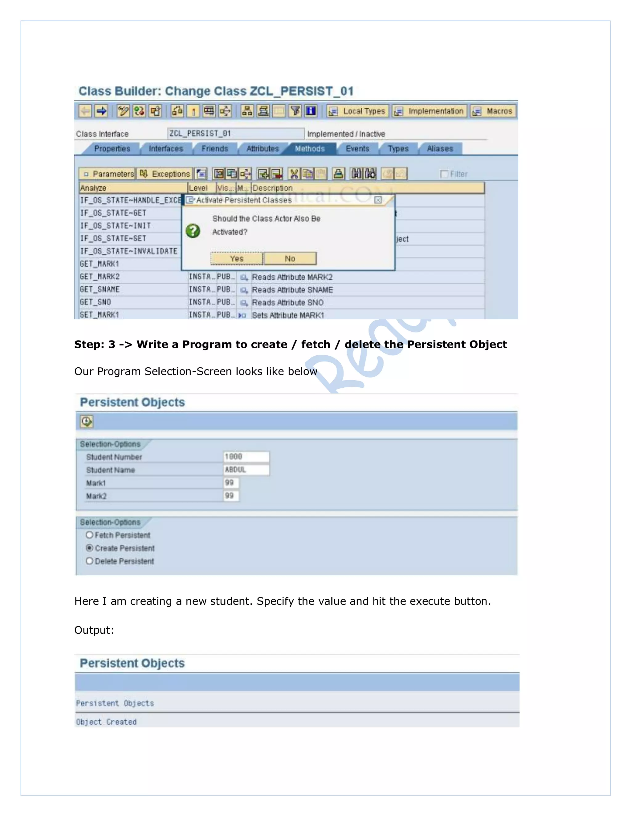
Task: Select the Delete Persistent radio button
Action: 89,561
